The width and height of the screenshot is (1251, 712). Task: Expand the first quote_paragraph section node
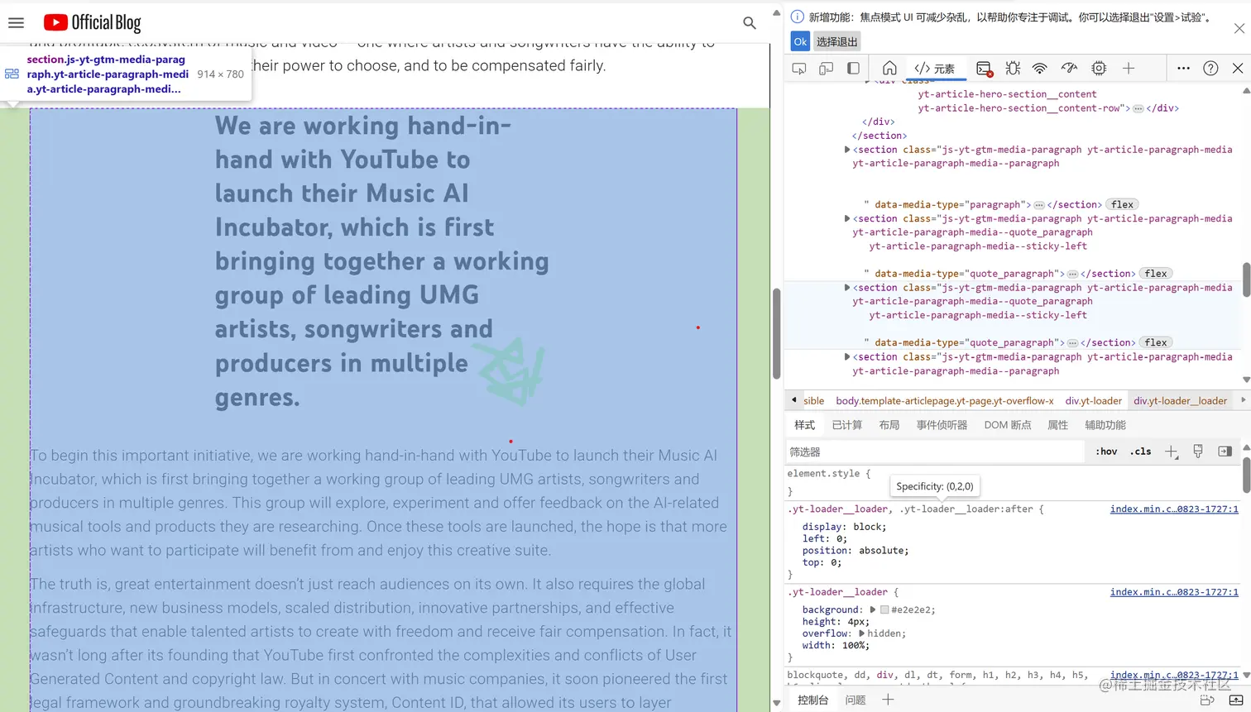click(847, 218)
